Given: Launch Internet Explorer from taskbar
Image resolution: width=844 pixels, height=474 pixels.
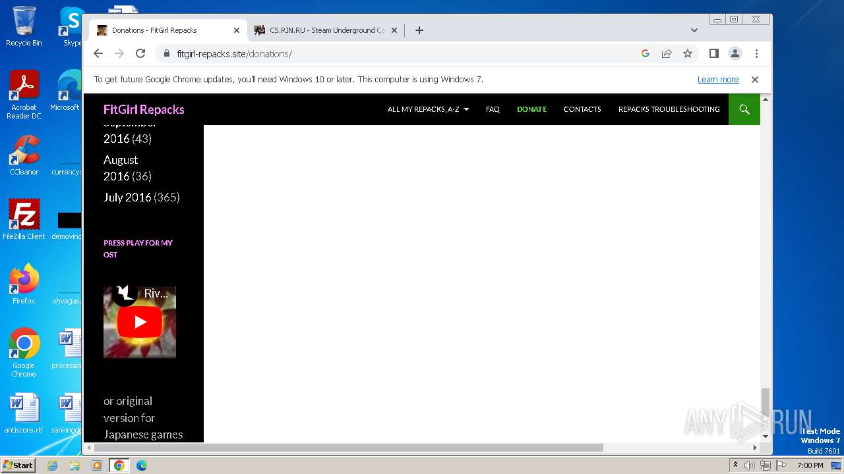Looking at the screenshot, I should pyautogui.click(x=52, y=465).
